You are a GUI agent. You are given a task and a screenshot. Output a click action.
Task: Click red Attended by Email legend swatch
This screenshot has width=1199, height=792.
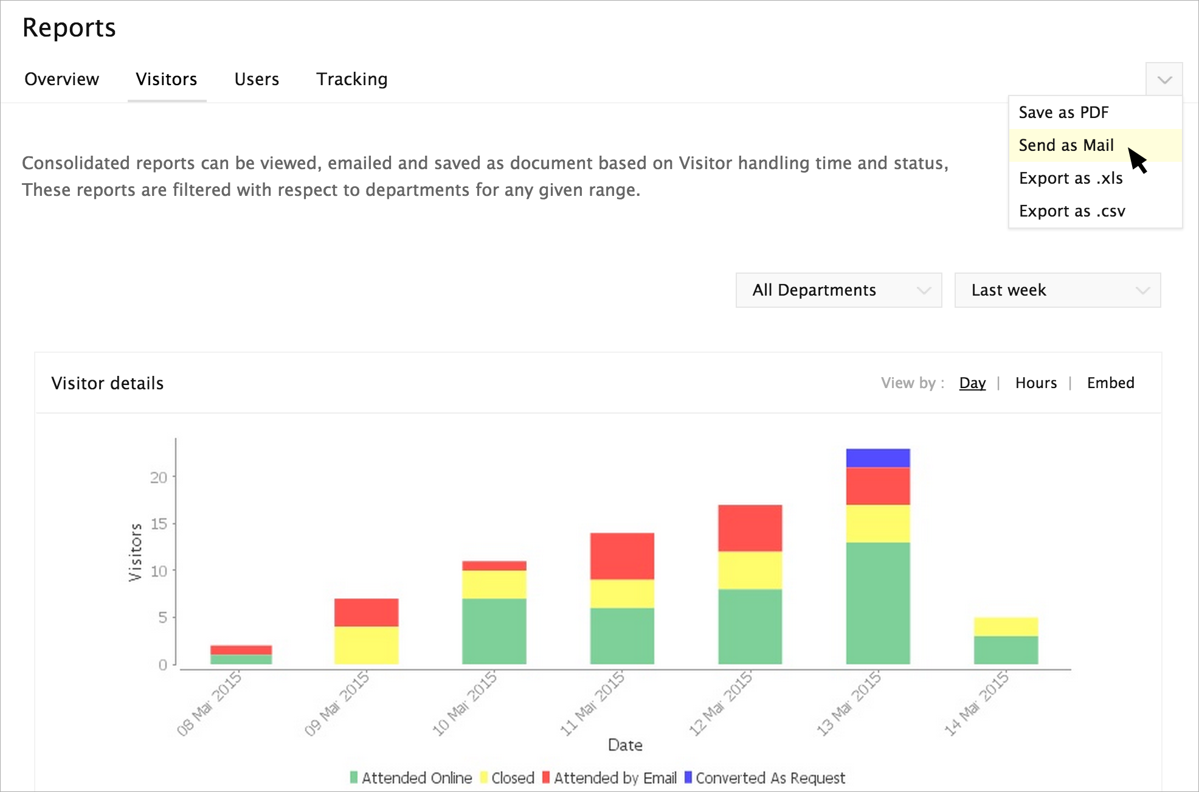click(x=546, y=777)
